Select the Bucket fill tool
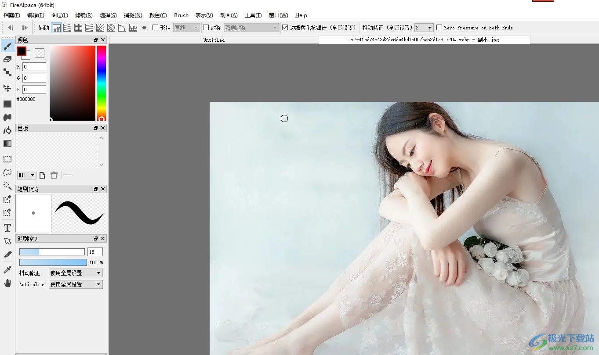This screenshot has width=599, height=355. point(7,130)
